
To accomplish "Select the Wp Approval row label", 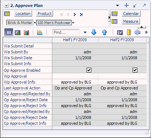I will pyautogui.click(x=28, y=76).
